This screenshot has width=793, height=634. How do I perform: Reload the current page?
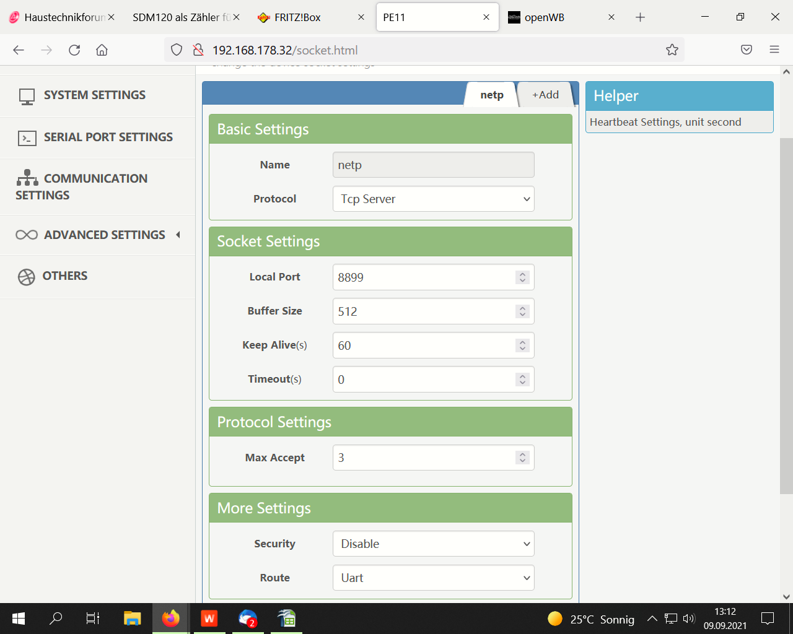point(74,50)
